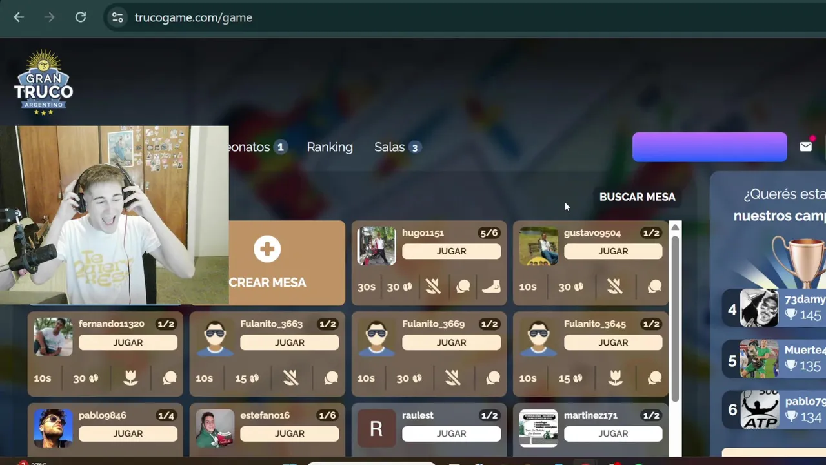Image resolution: width=826 pixels, height=465 pixels.
Task: Click the no-flor icon on Fulanito_3663's table
Action: 291,378
